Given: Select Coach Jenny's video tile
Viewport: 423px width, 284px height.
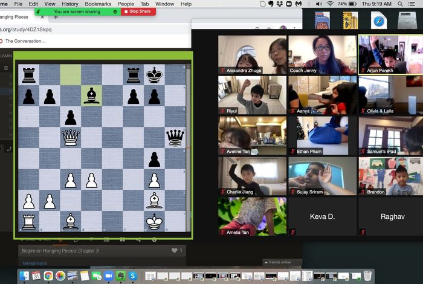Looking at the screenshot, I should pos(322,55).
